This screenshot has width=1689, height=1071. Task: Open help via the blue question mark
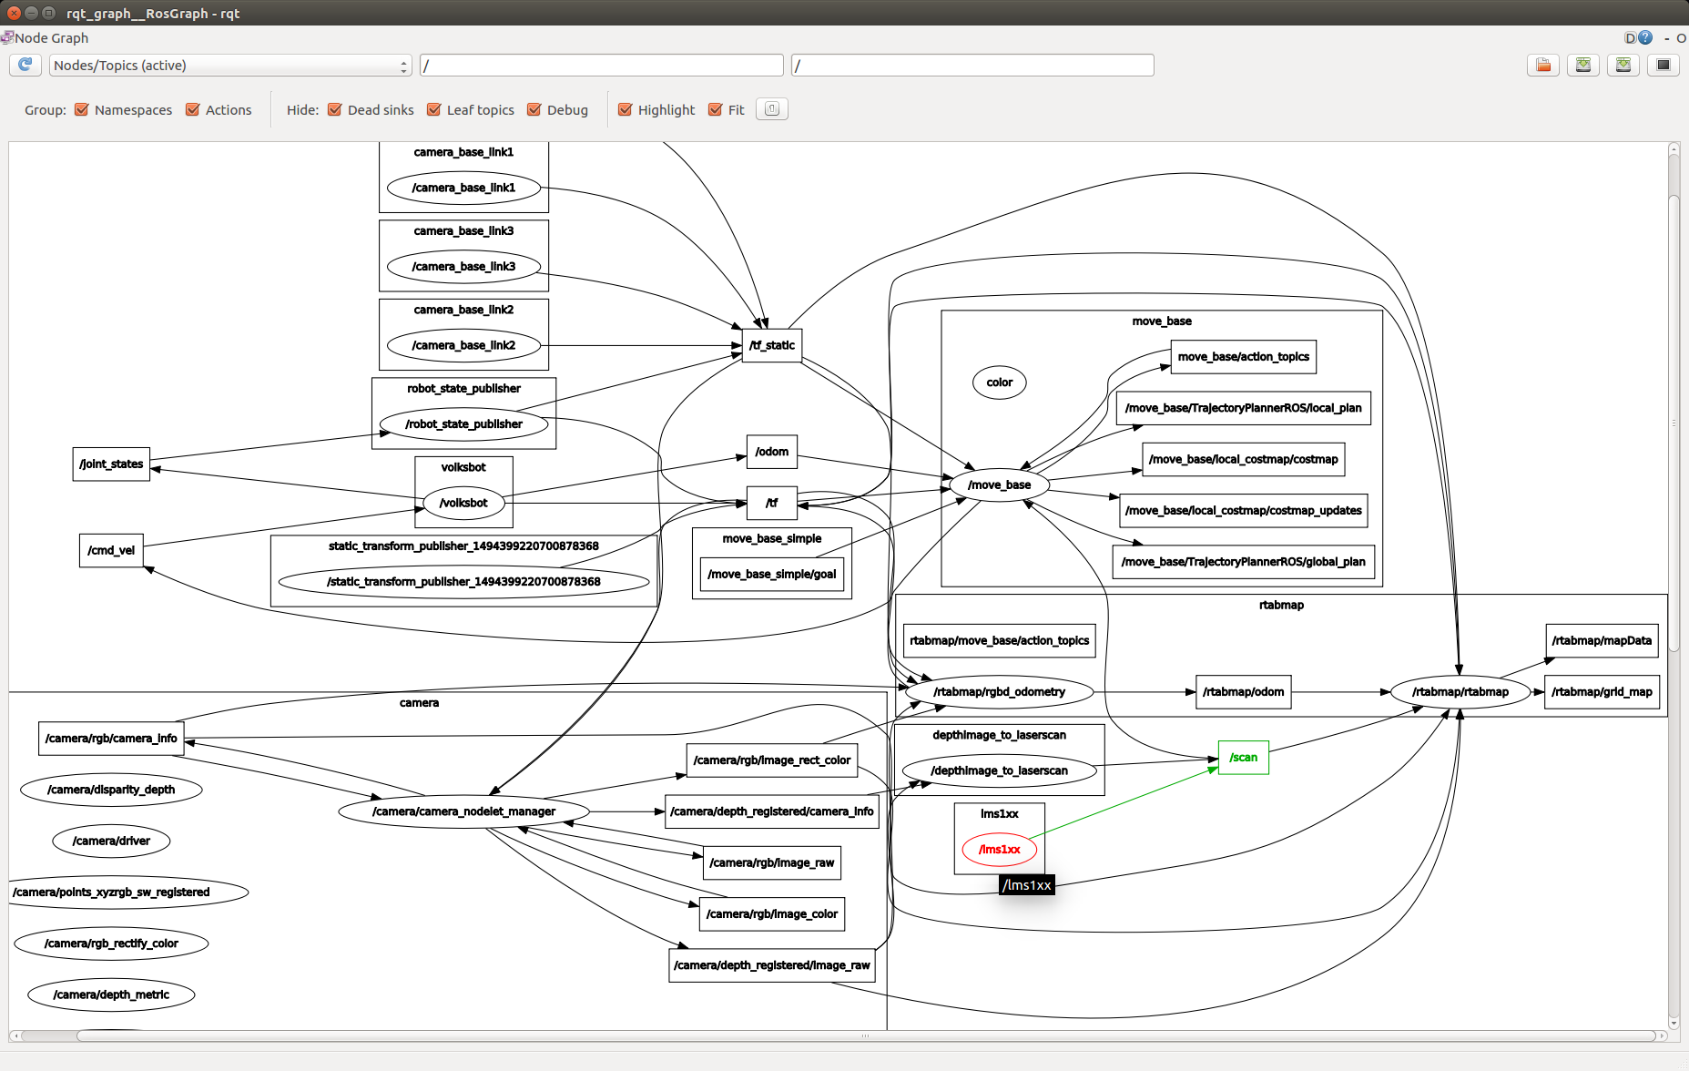click(x=1645, y=37)
